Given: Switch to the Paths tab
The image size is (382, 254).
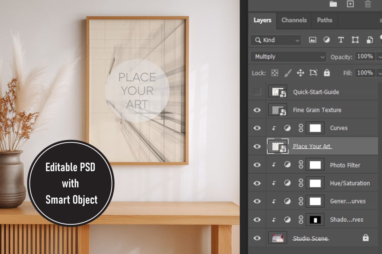Looking at the screenshot, I should (325, 20).
